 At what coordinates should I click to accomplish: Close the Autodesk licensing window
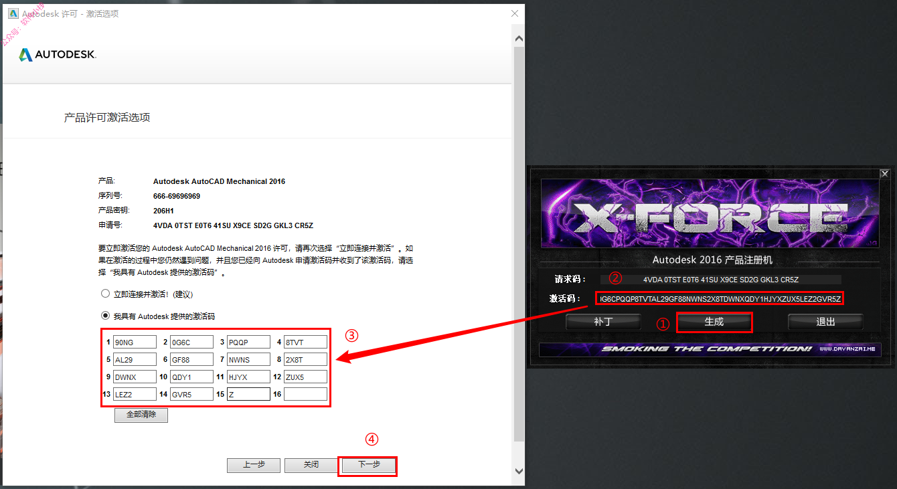(514, 13)
